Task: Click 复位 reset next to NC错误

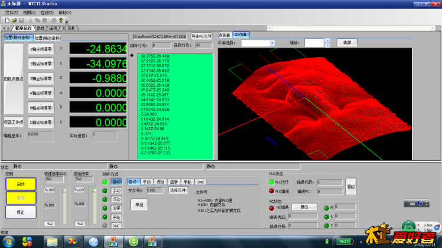Action: pos(304,207)
